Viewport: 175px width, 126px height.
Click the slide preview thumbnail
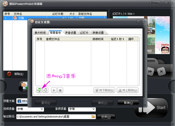159,35
